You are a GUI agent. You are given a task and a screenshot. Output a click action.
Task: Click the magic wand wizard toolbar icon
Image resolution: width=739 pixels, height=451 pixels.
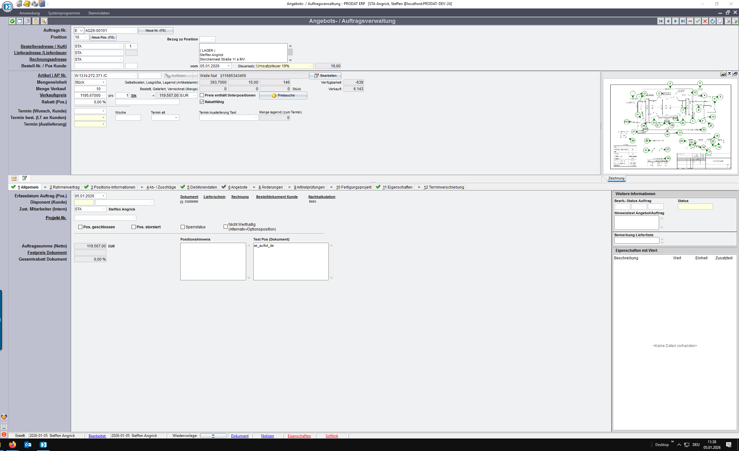pyautogui.click(x=44, y=21)
